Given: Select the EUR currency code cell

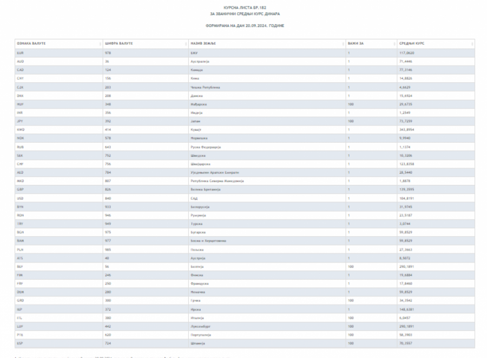Looking at the screenshot, I should coord(20,53).
